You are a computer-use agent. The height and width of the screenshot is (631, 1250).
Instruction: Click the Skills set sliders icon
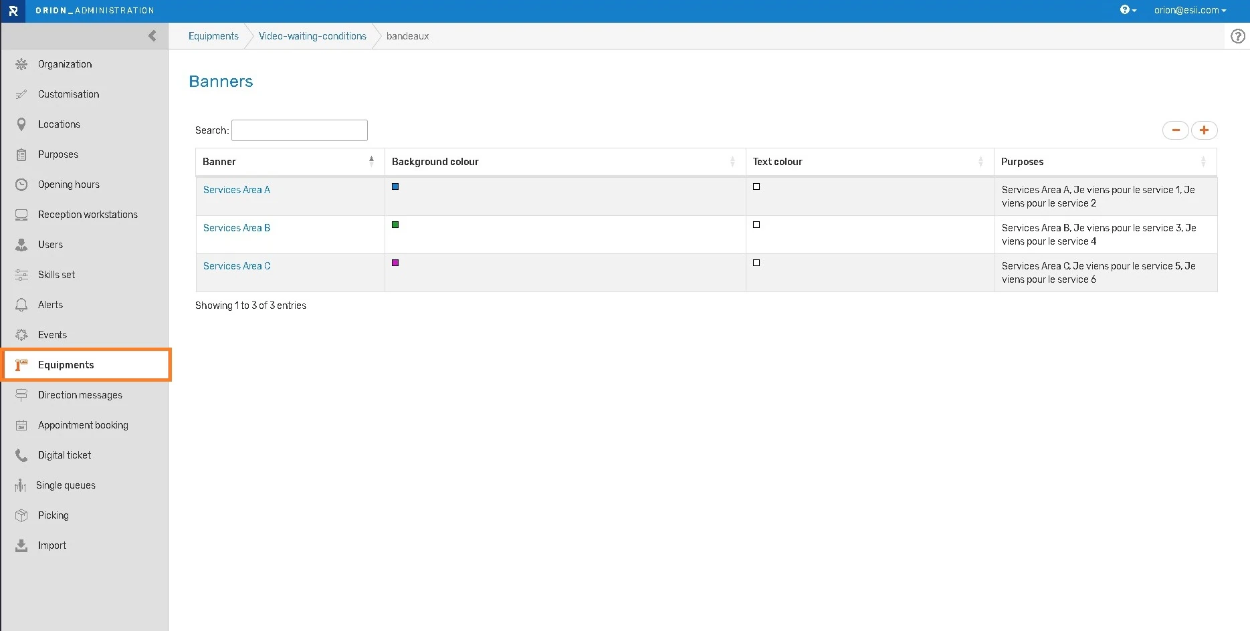point(21,275)
